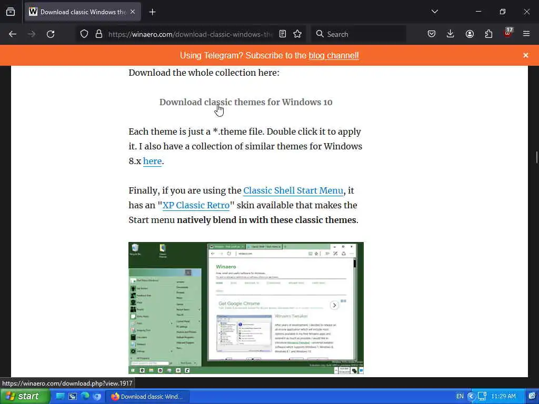The height and width of the screenshot is (404, 539).
Task: Bookmark this page with star icon
Action: [297, 34]
